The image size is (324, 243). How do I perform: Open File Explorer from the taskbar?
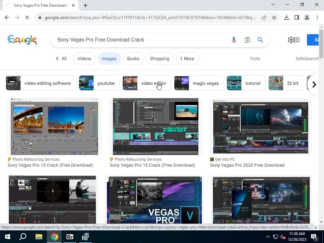coord(39,237)
